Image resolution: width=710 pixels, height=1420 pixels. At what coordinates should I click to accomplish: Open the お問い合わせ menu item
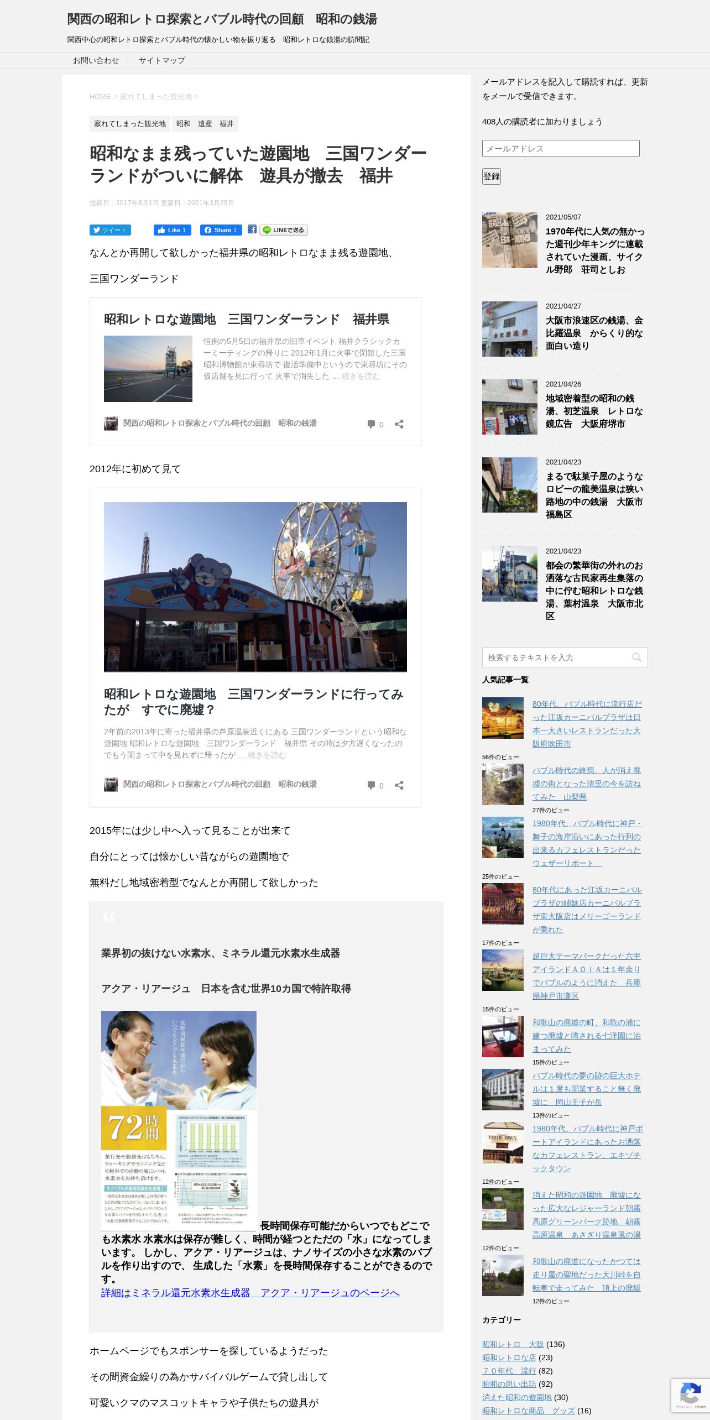click(96, 60)
